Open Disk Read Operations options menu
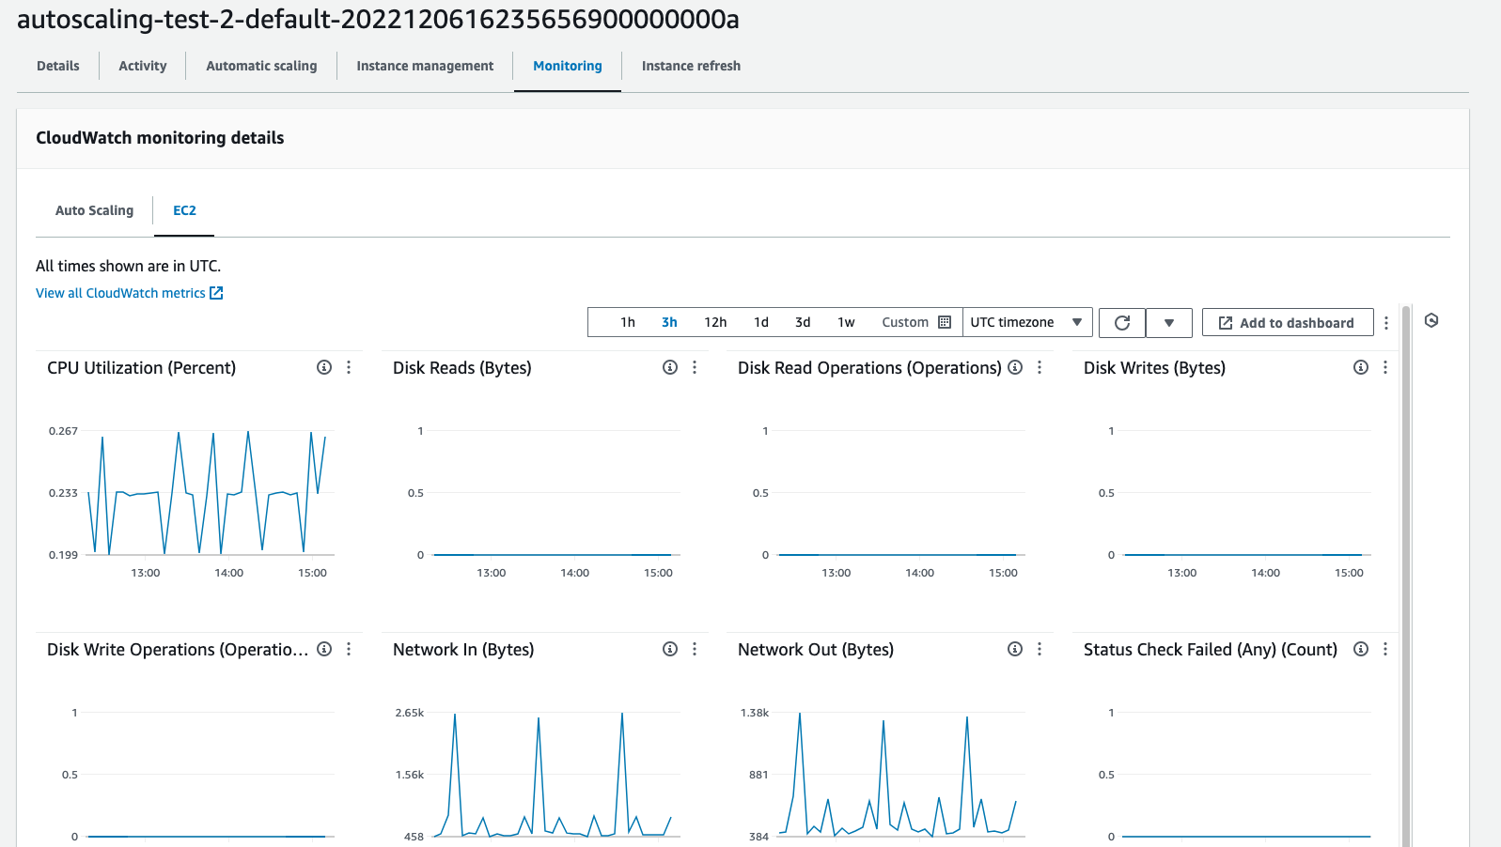Image resolution: width=1501 pixels, height=847 pixels. (1040, 367)
